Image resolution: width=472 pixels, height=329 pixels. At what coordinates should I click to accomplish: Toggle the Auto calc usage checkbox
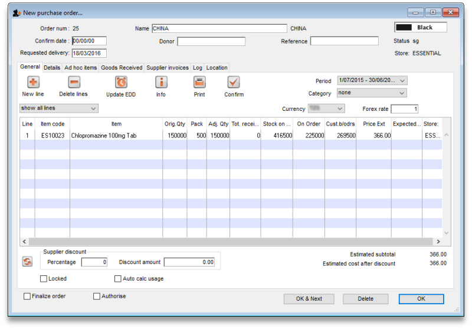tap(118, 279)
